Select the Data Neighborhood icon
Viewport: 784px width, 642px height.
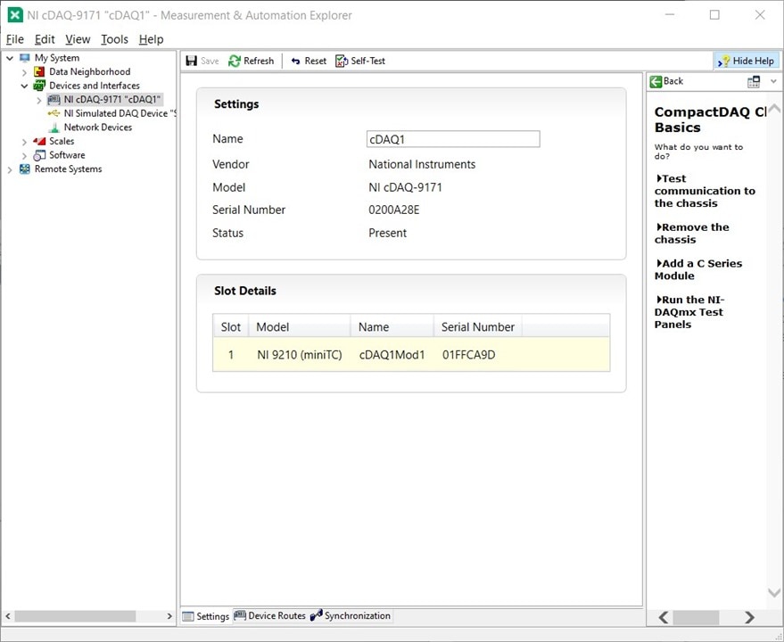click(x=39, y=72)
